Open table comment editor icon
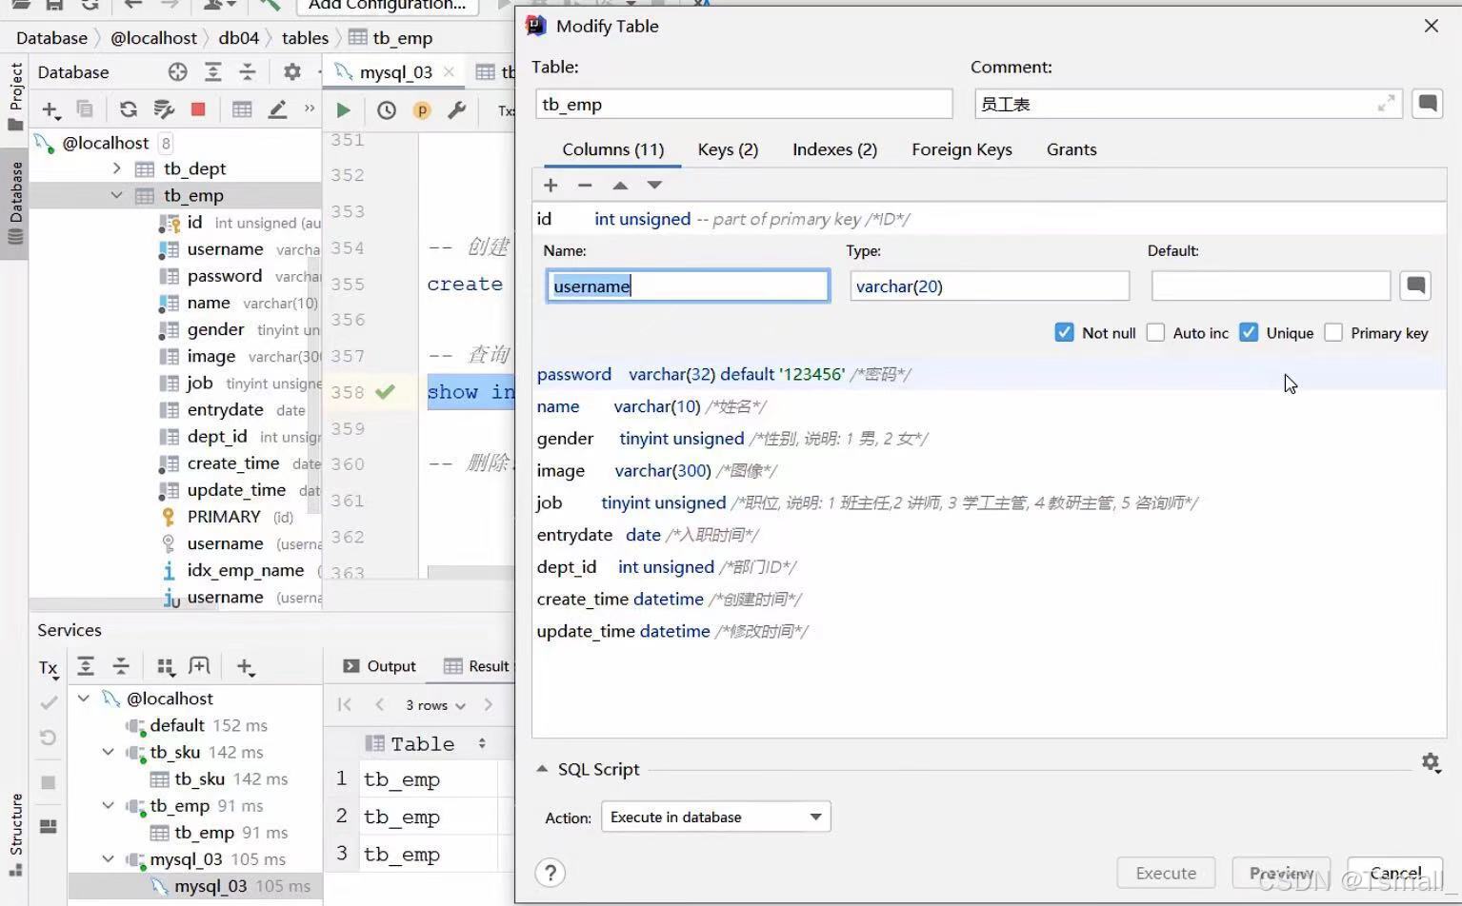 1427,103
